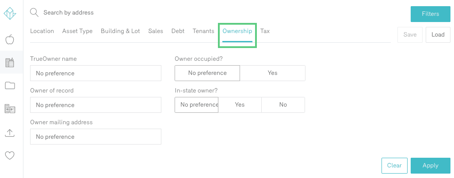Click the two-buildings comparison sidebar icon
Viewport: 454px width, 178px height.
pos(10,108)
